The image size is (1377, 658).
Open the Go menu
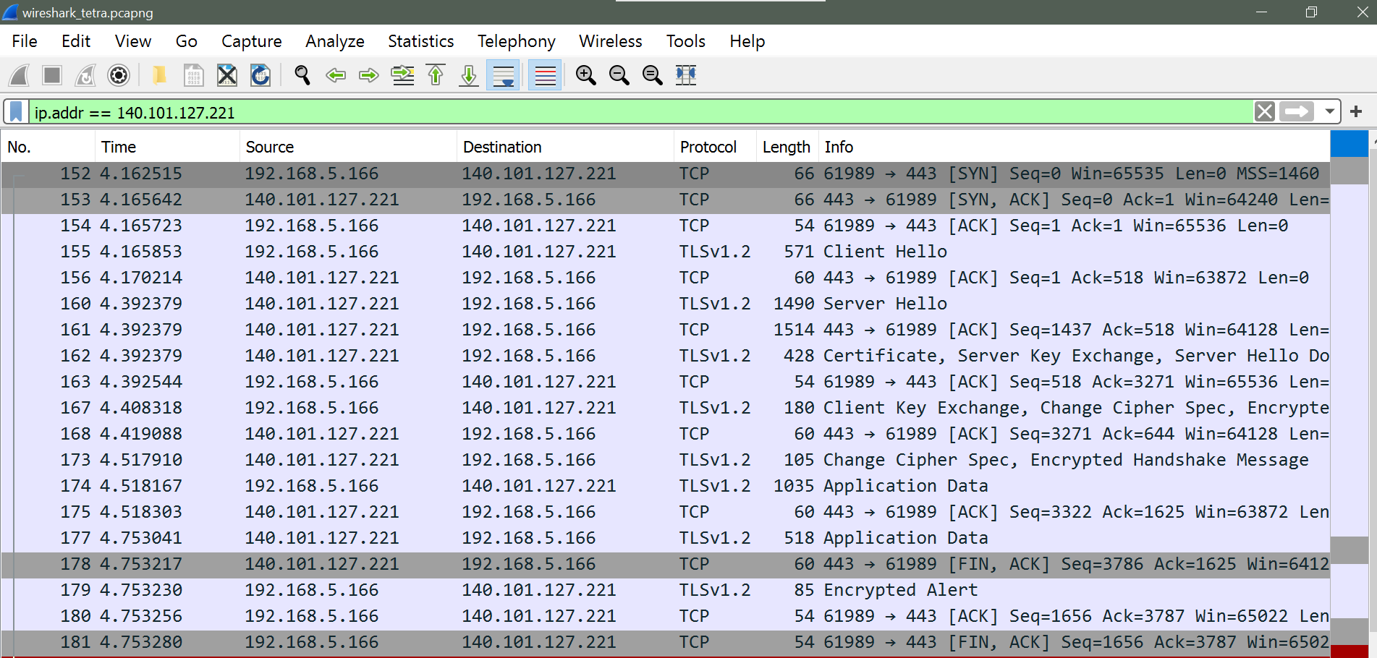coord(187,41)
